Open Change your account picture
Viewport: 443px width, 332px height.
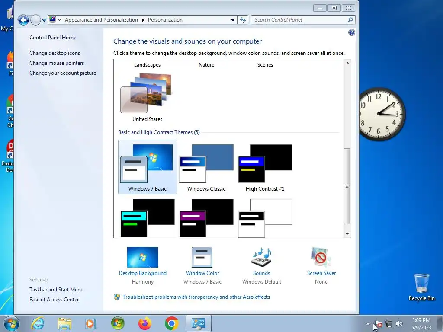(63, 73)
